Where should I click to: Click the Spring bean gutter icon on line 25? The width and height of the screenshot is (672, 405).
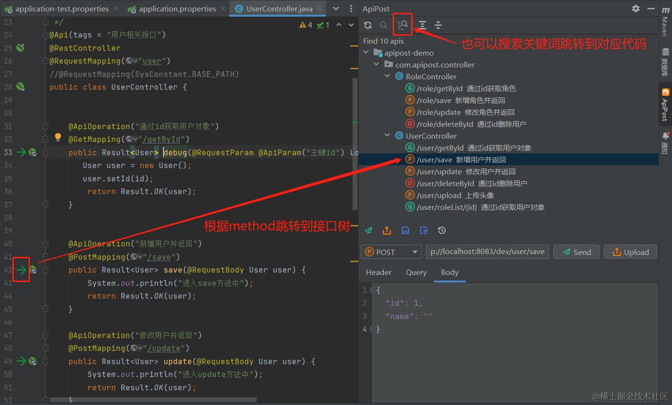tap(20, 48)
